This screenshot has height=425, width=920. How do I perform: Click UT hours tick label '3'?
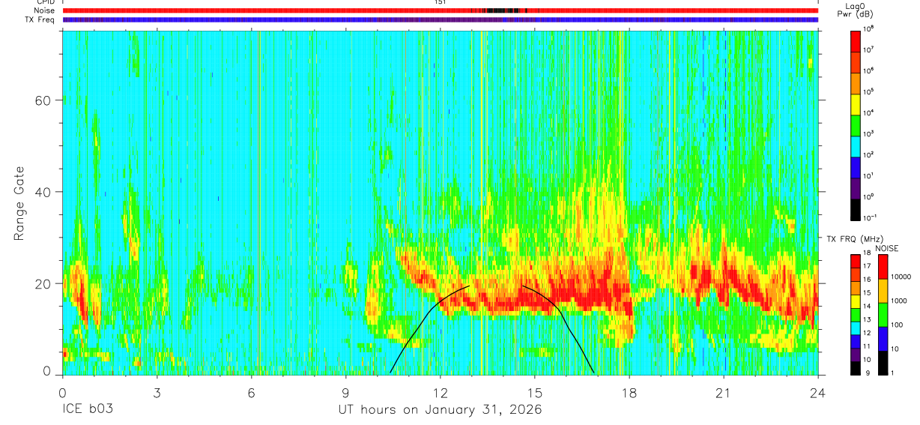coord(157,392)
